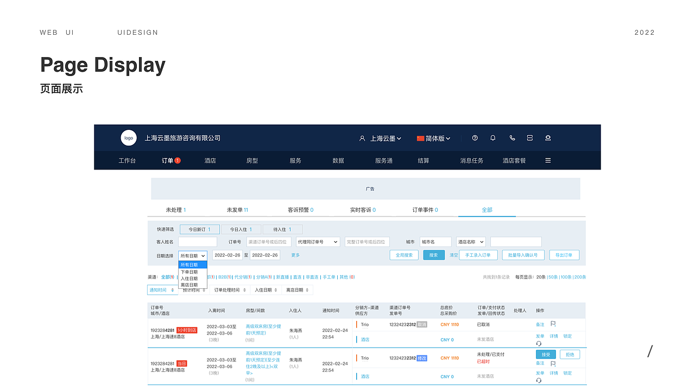The image size is (695, 391).
Task: Open the 简体版 language dropdown
Action: [433, 138]
